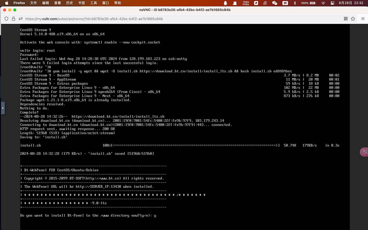Open the Firefox application menu
Image resolution: width=368 pixels, height=230 pixels.
pyautogui.click(x=19, y=3)
